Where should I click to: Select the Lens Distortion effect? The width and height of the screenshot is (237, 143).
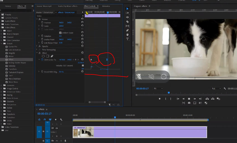tap(15, 50)
